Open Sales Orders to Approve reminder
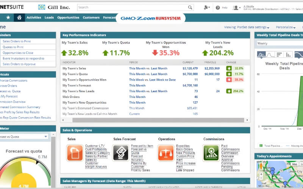 click(x=19, y=64)
